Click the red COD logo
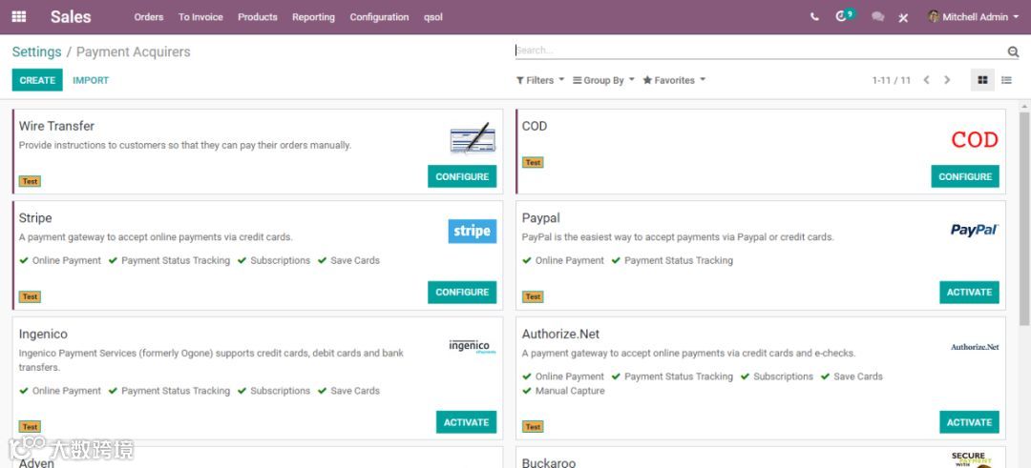The image size is (1031, 468). pyautogui.click(x=975, y=140)
